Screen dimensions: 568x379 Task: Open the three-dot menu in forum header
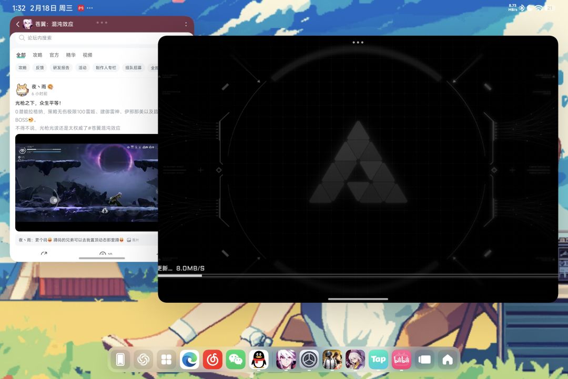point(186,24)
